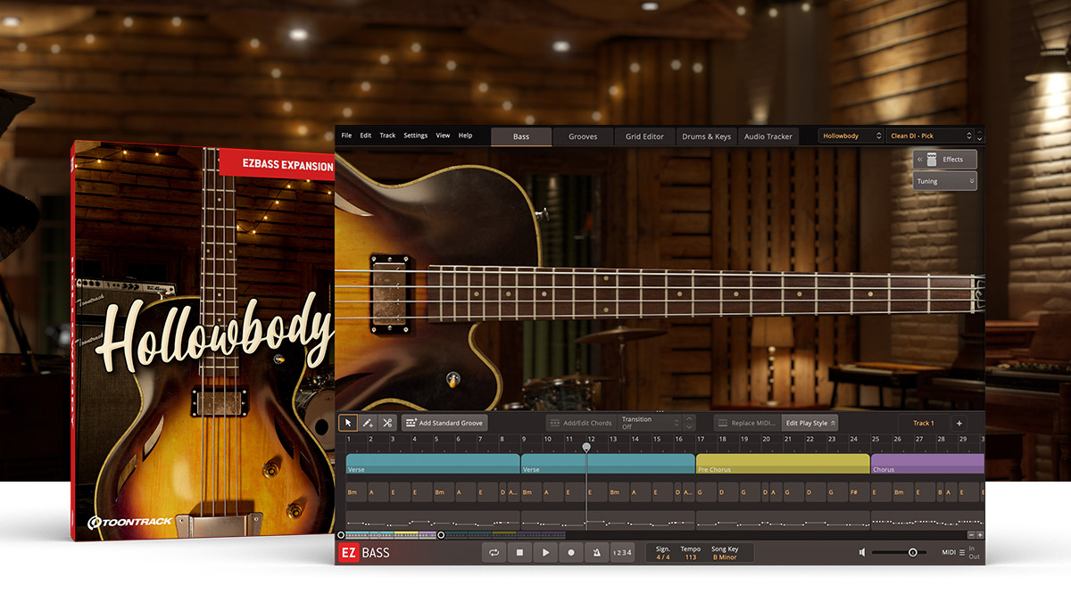Click the Song Key B Minor field
This screenshot has width=1071, height=602.
click(725, 553)
